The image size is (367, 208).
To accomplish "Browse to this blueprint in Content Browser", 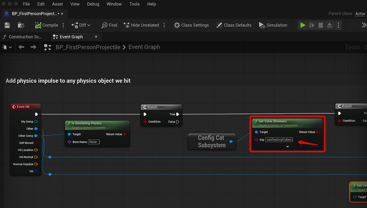I will pos(20,25).
